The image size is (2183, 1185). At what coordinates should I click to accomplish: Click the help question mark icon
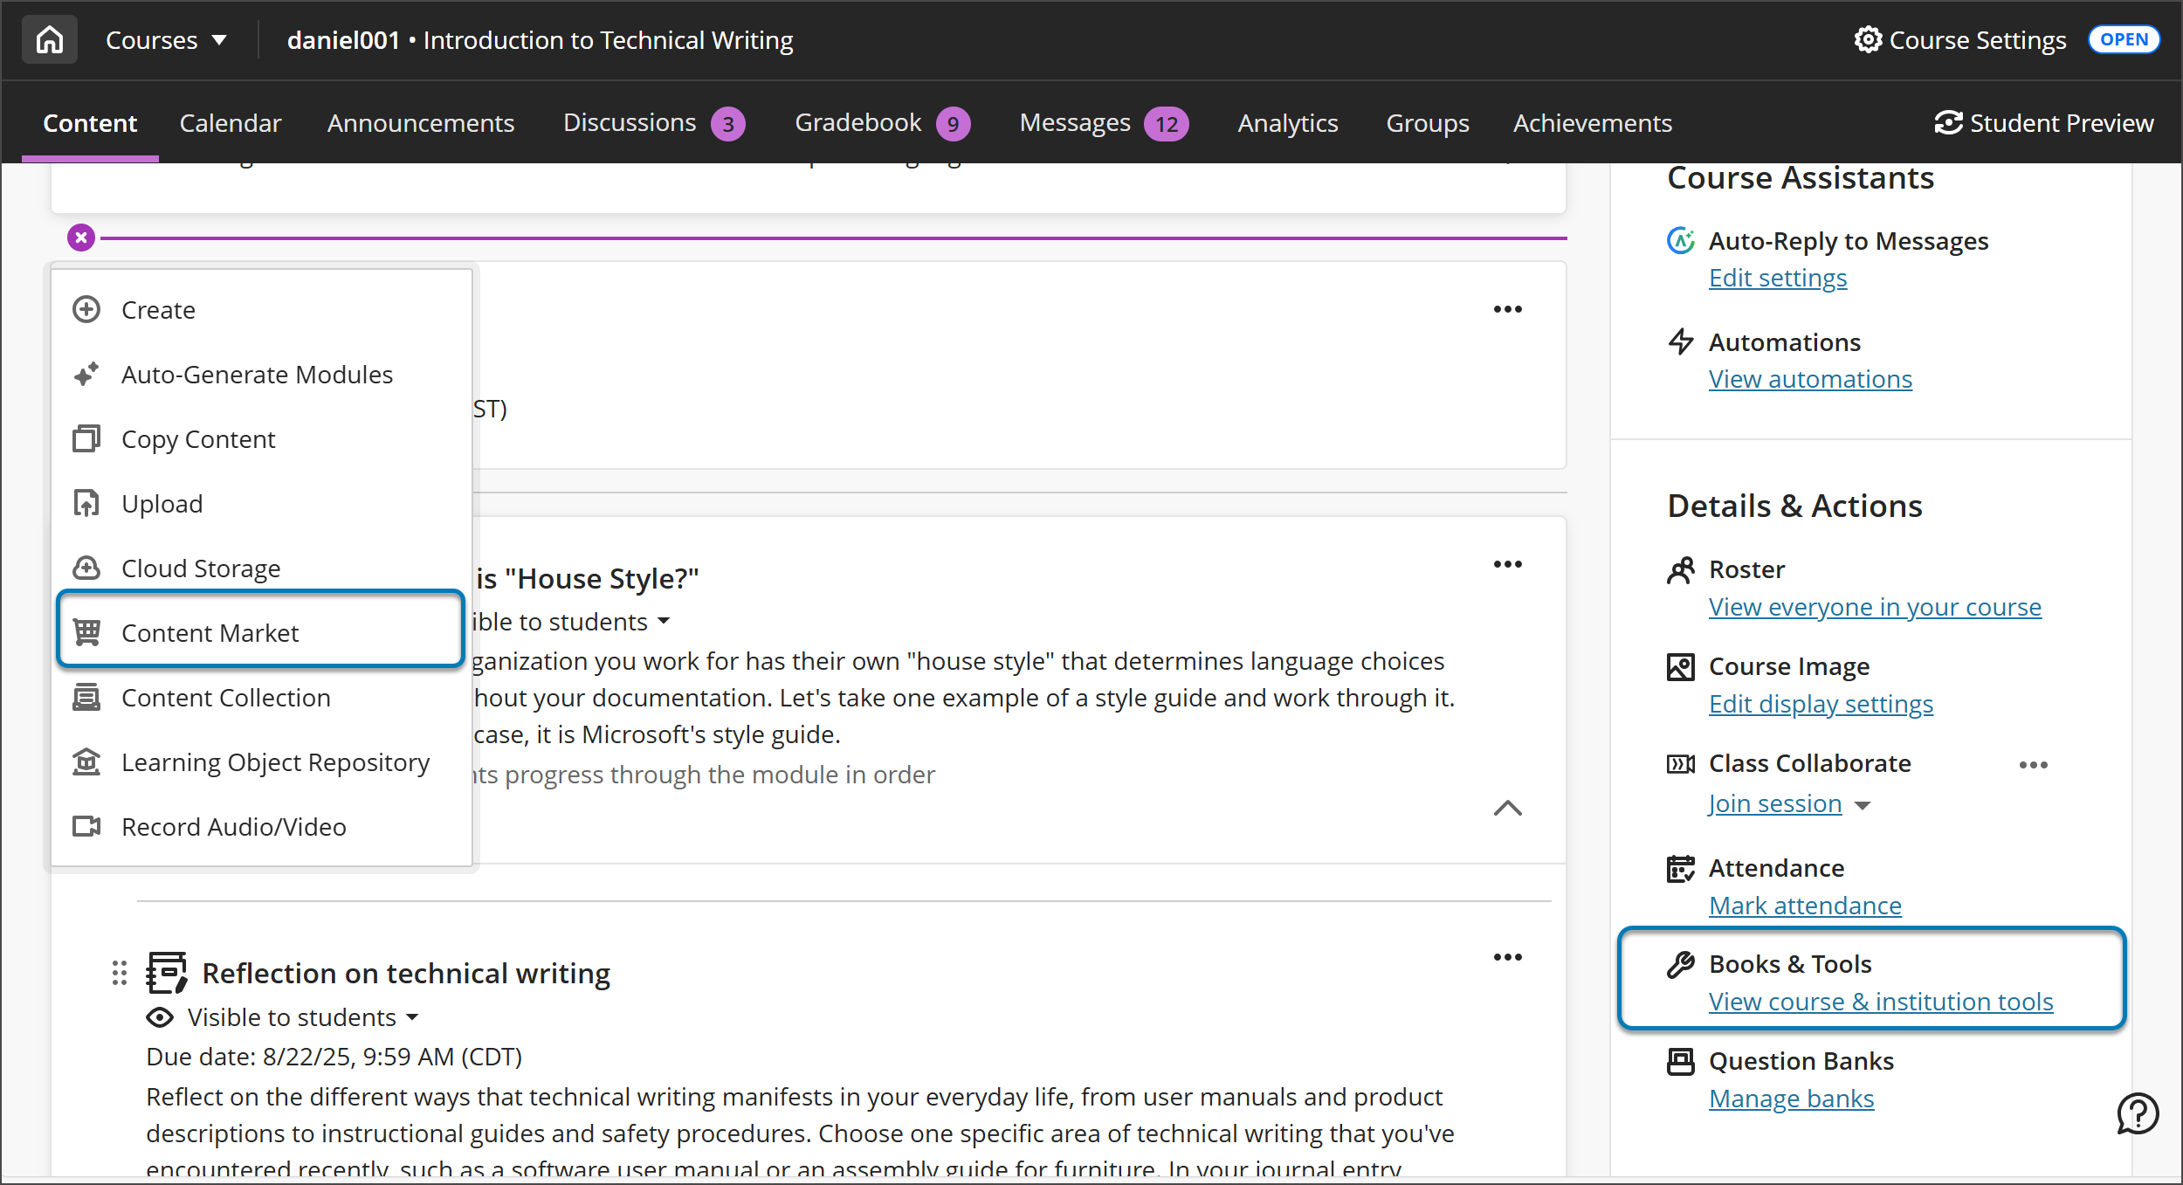point(2138,1113)
